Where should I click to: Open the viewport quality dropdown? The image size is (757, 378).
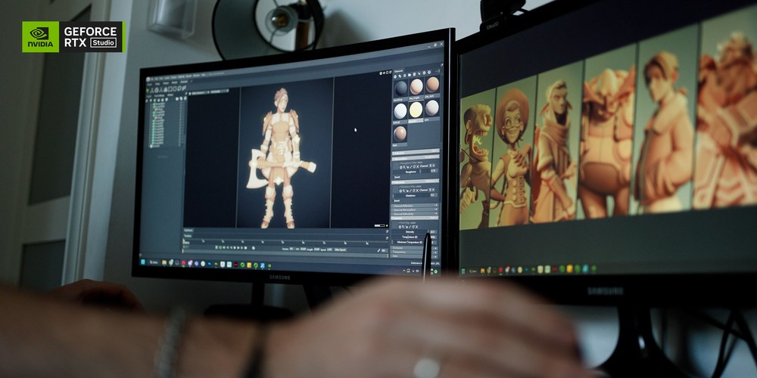click(x=219, y=91)
